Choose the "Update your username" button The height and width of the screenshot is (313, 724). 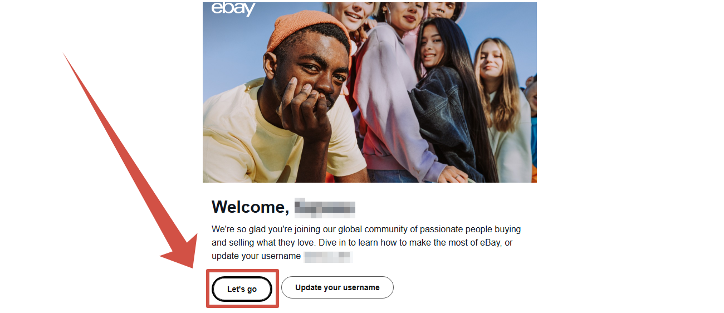click(x=337, y=287)
